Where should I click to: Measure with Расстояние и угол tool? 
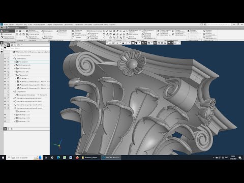coord(147,31)
